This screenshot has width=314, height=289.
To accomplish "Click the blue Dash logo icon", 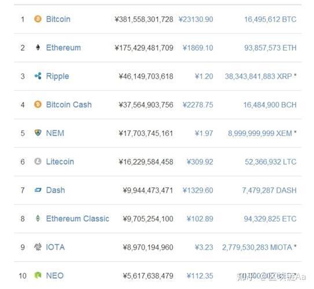I will (x=38, y=190).
